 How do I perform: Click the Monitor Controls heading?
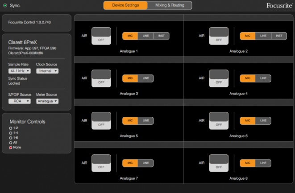28,122
